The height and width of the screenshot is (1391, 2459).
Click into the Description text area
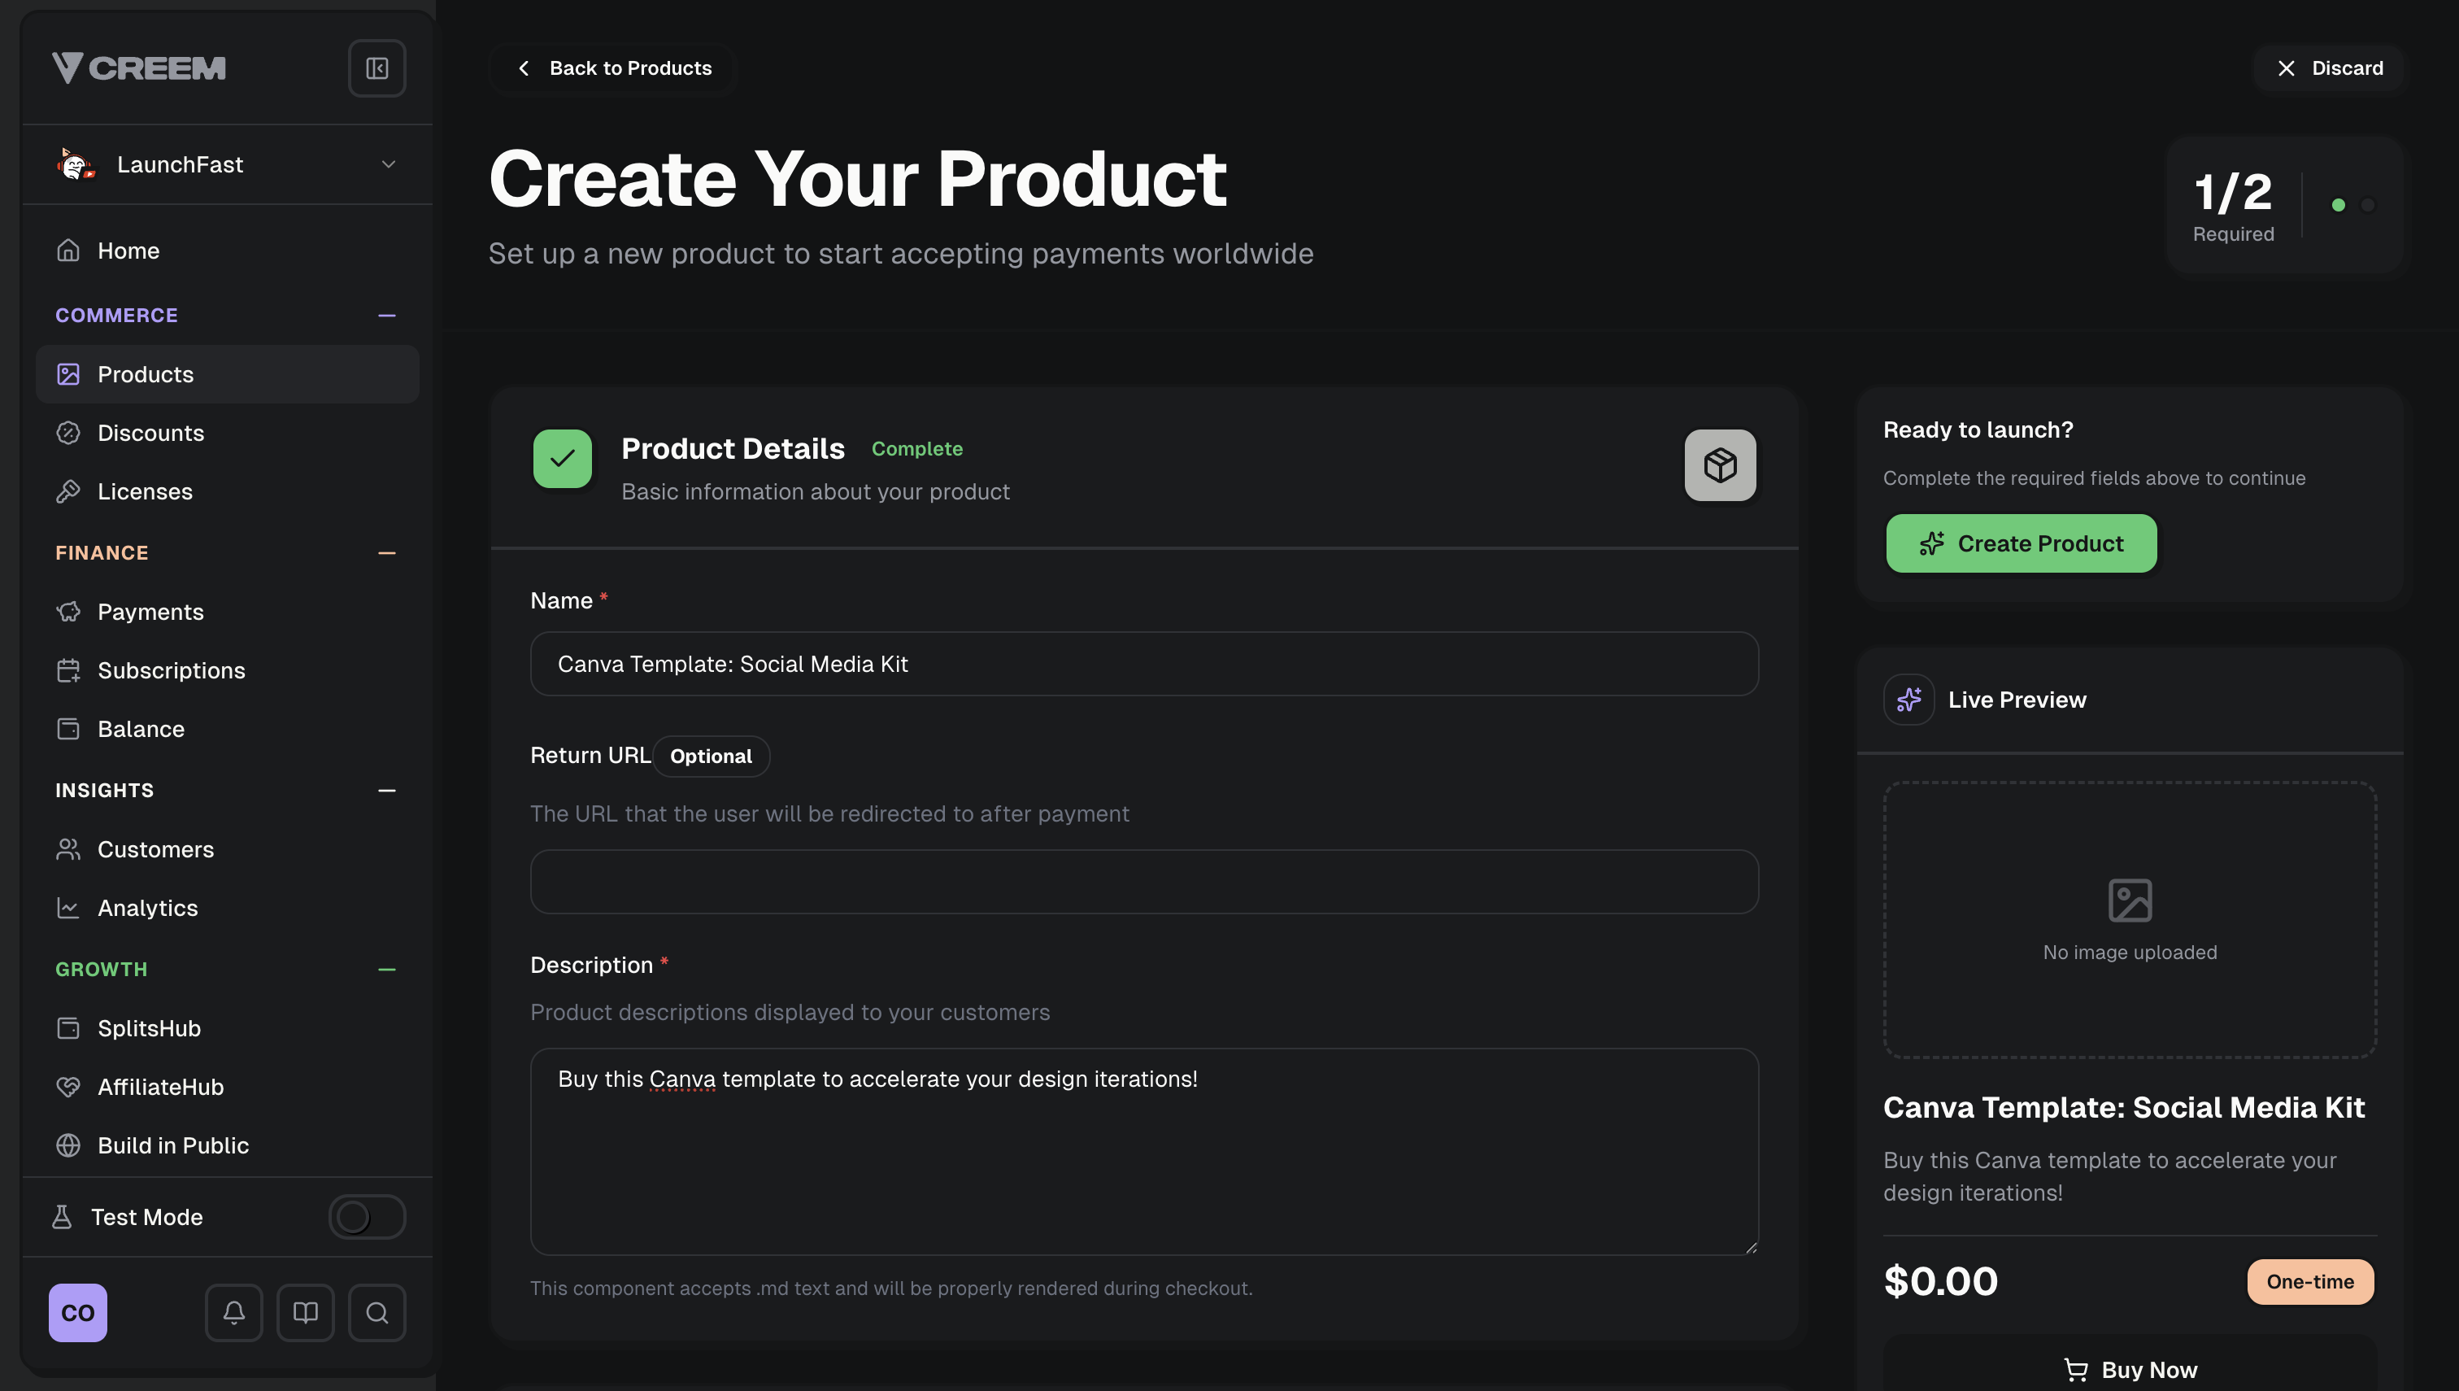[x=1144, y=1152]
